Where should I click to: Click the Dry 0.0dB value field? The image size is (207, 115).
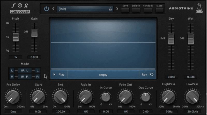click(x=171, y=77)
